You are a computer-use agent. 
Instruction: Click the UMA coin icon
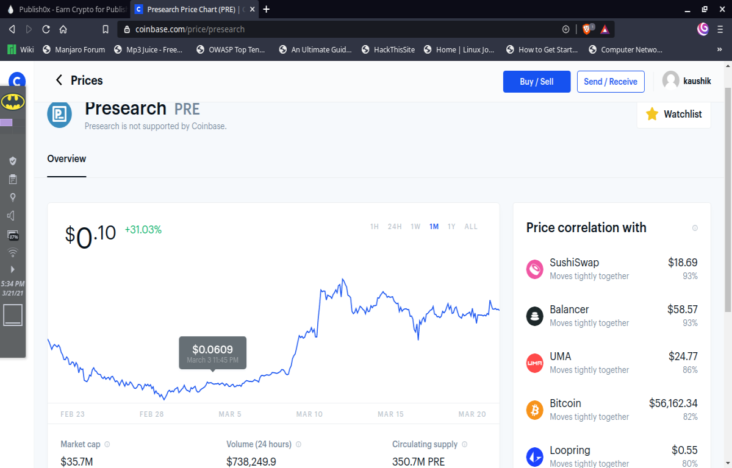tap(535, 363)
